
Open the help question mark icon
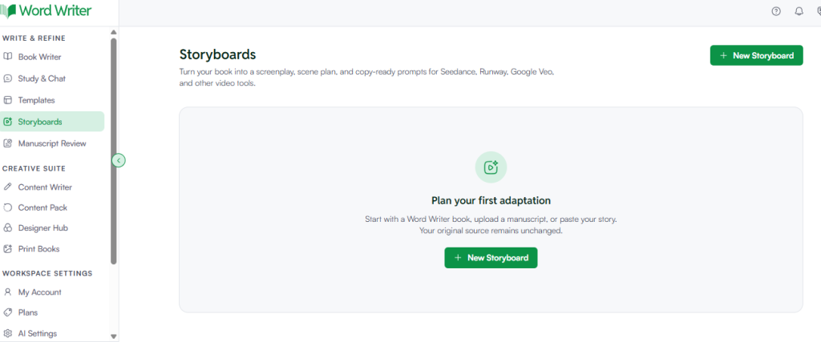[x=776, y=11]
